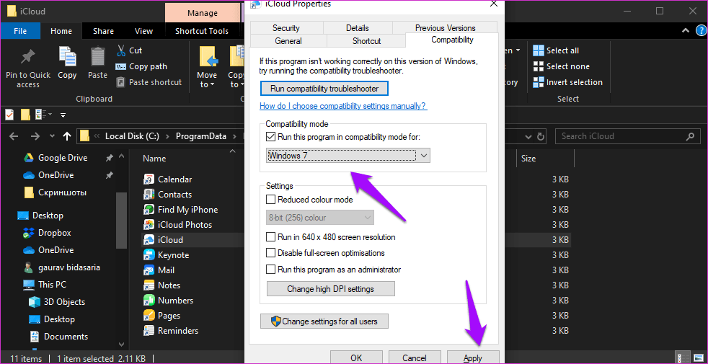
Task: Open the Details tab in iCloud Properties
Action: click(x=357, y=28)
